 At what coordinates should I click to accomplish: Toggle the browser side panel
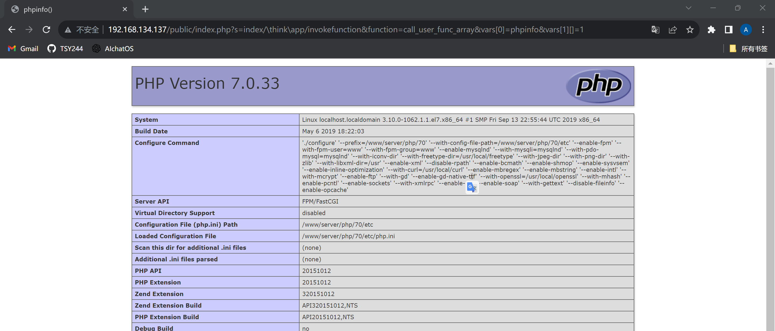click(728, 30)
